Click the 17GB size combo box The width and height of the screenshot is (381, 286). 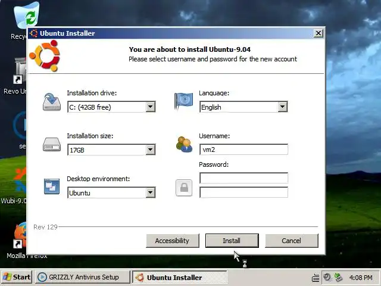111,150
